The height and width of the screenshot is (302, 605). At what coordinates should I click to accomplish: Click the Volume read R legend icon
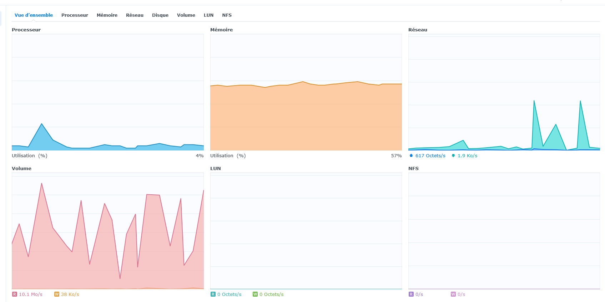pyautogui.click(x=15, y=294)
